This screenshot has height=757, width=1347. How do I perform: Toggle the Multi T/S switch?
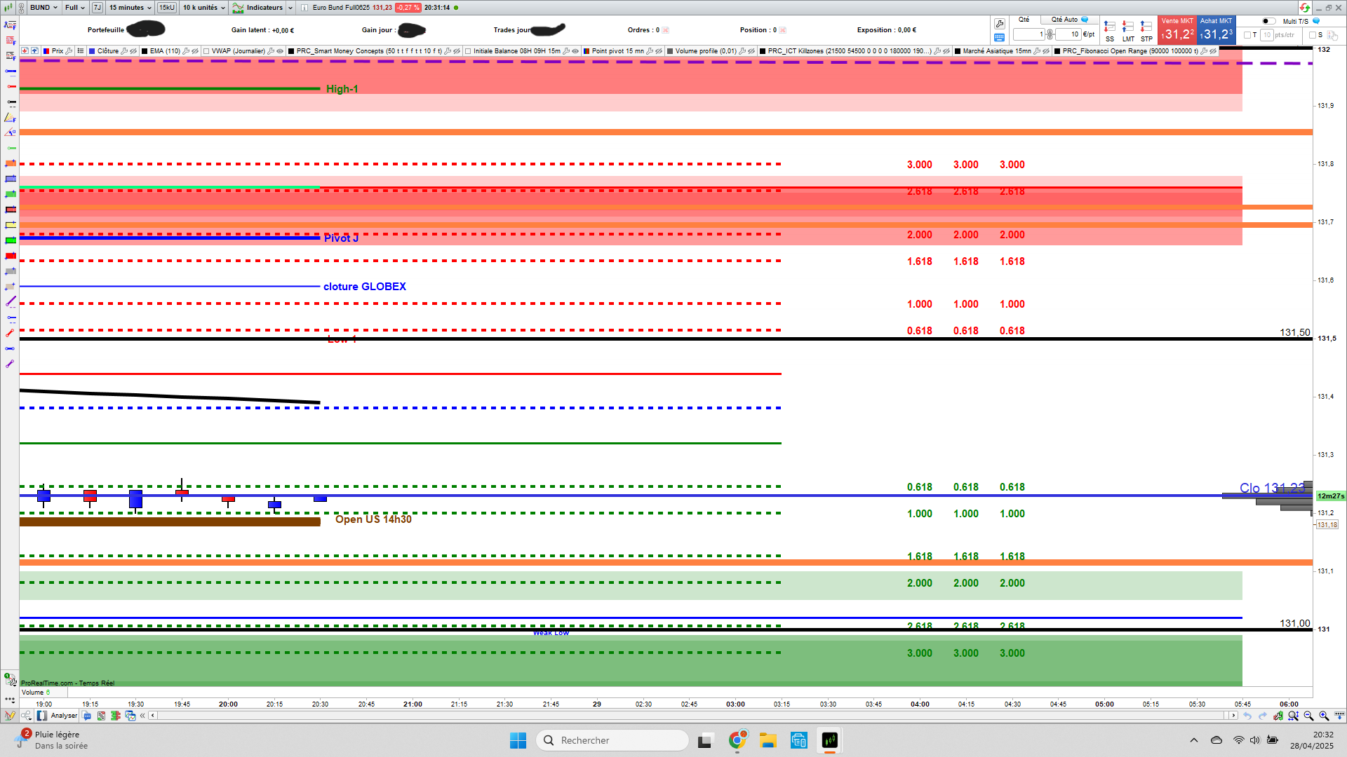[x=1268, y=21]
